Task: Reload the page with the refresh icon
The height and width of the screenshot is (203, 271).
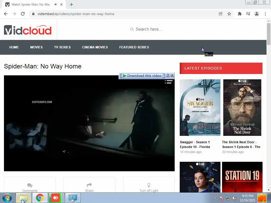Action: 23,14
